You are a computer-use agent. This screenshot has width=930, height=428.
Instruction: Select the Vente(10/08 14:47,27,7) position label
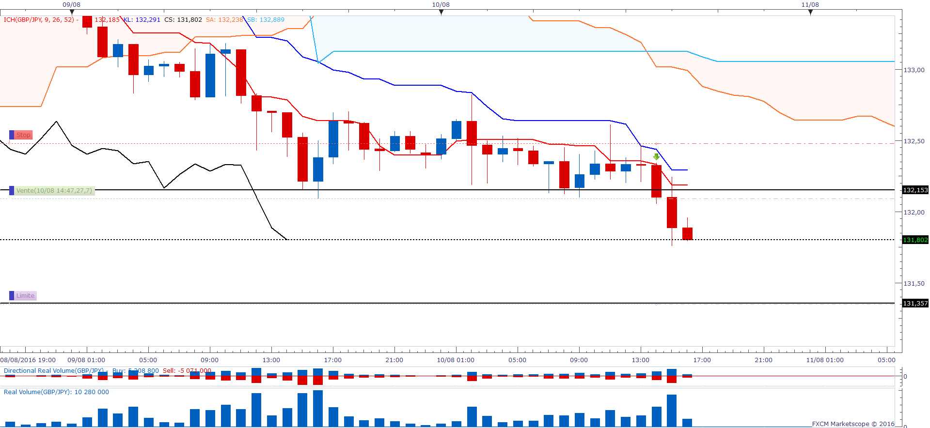pyautogui.click(x=54, y=191)
